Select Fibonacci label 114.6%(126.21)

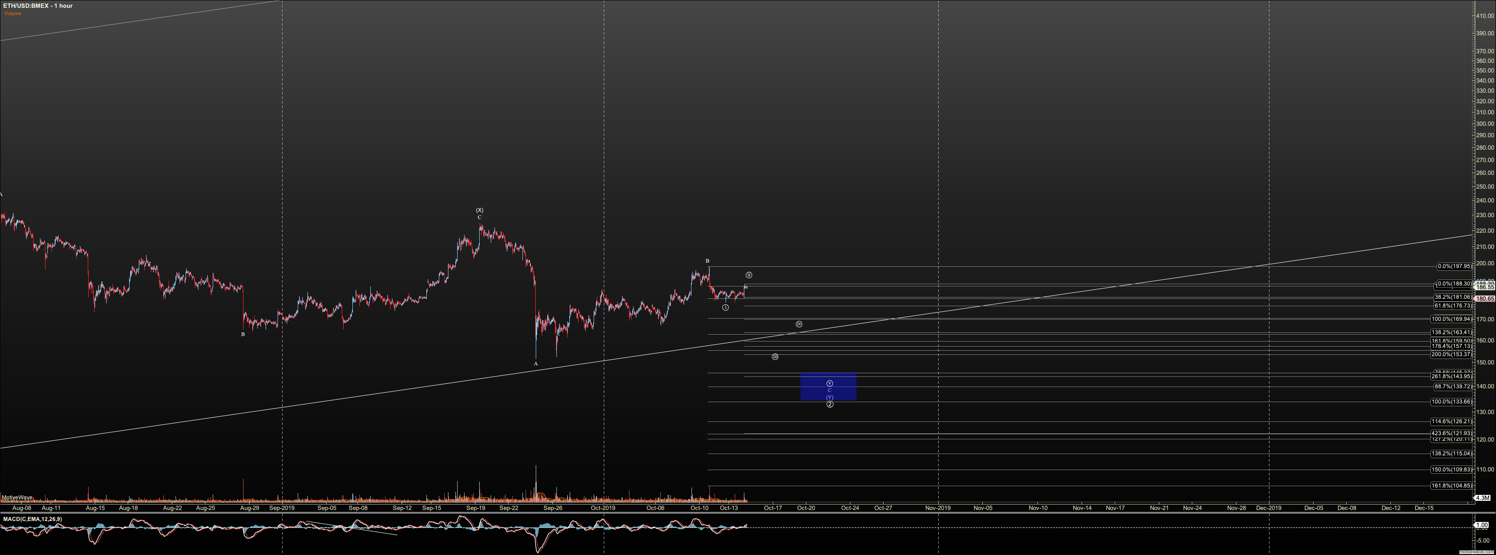coord(1451,421)
